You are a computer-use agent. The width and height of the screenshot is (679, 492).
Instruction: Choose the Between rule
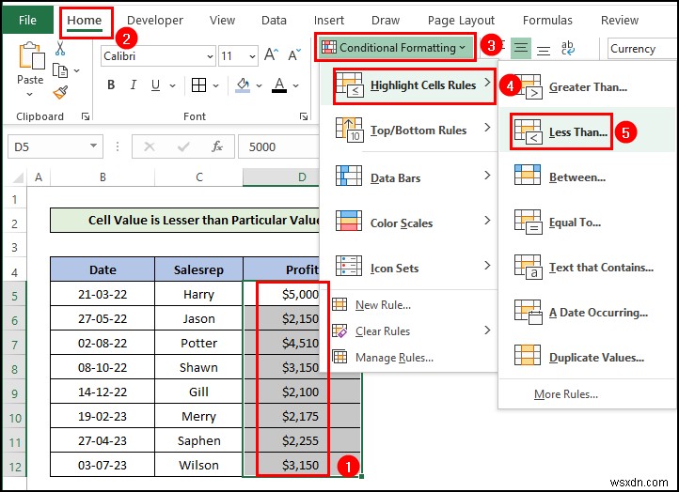(586, 177)
